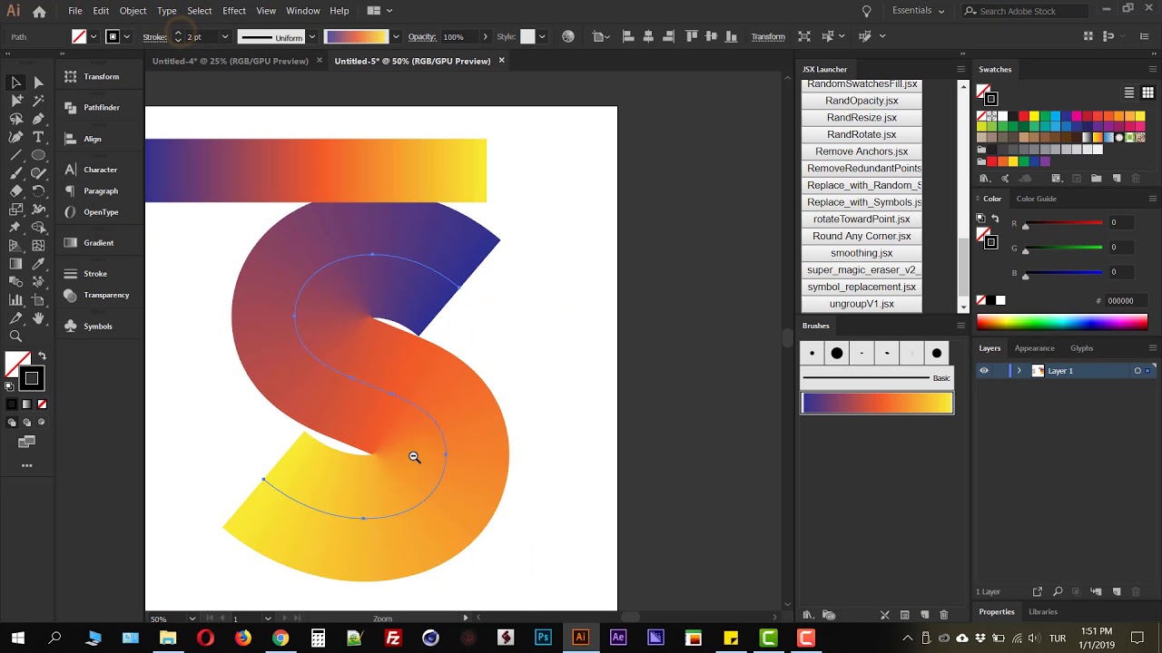Select the Type tool
This screenshot has height=653, width=1162.
click(38, 137)
